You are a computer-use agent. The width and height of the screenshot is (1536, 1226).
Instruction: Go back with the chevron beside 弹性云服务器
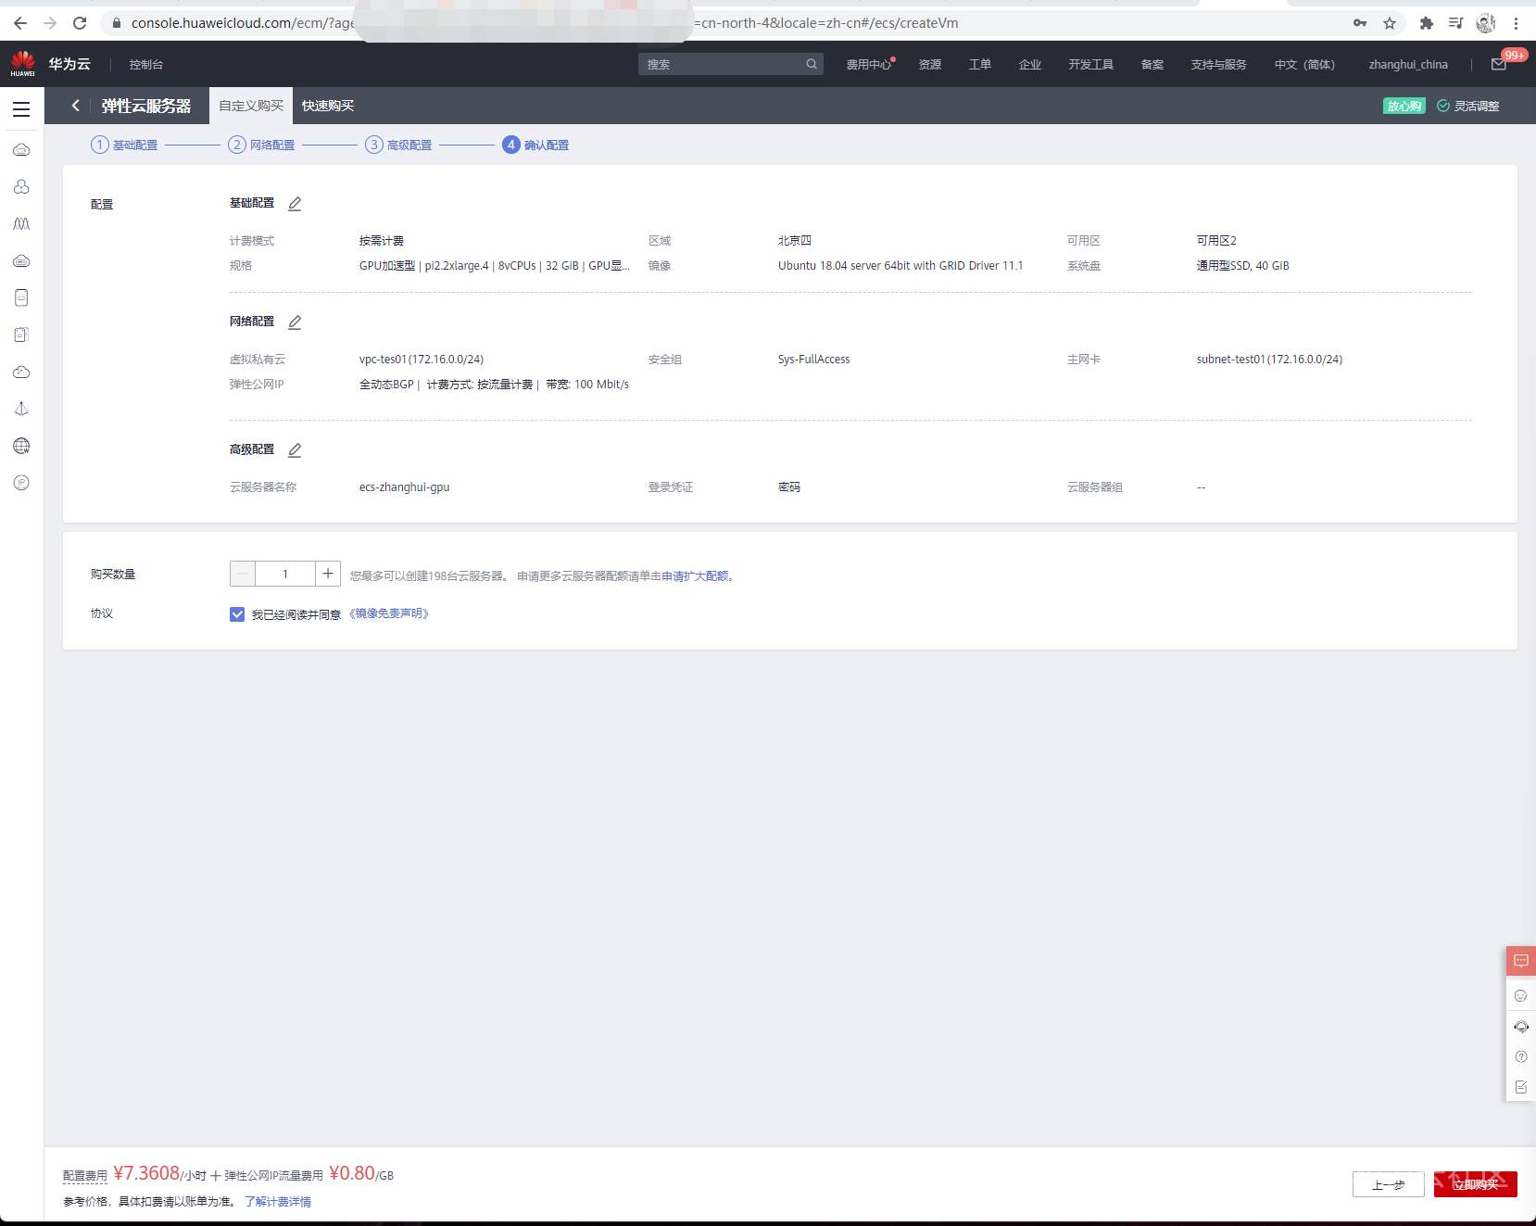[x=76, y=106]
